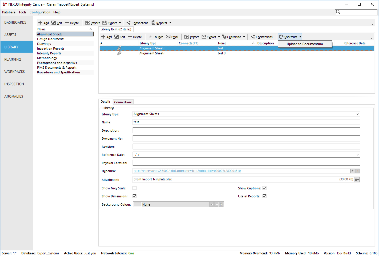Click the Email envelope icon
Image resolution: width=379 pixels, height=256 pixels.
pyautogui.click(x=168, y=37)
